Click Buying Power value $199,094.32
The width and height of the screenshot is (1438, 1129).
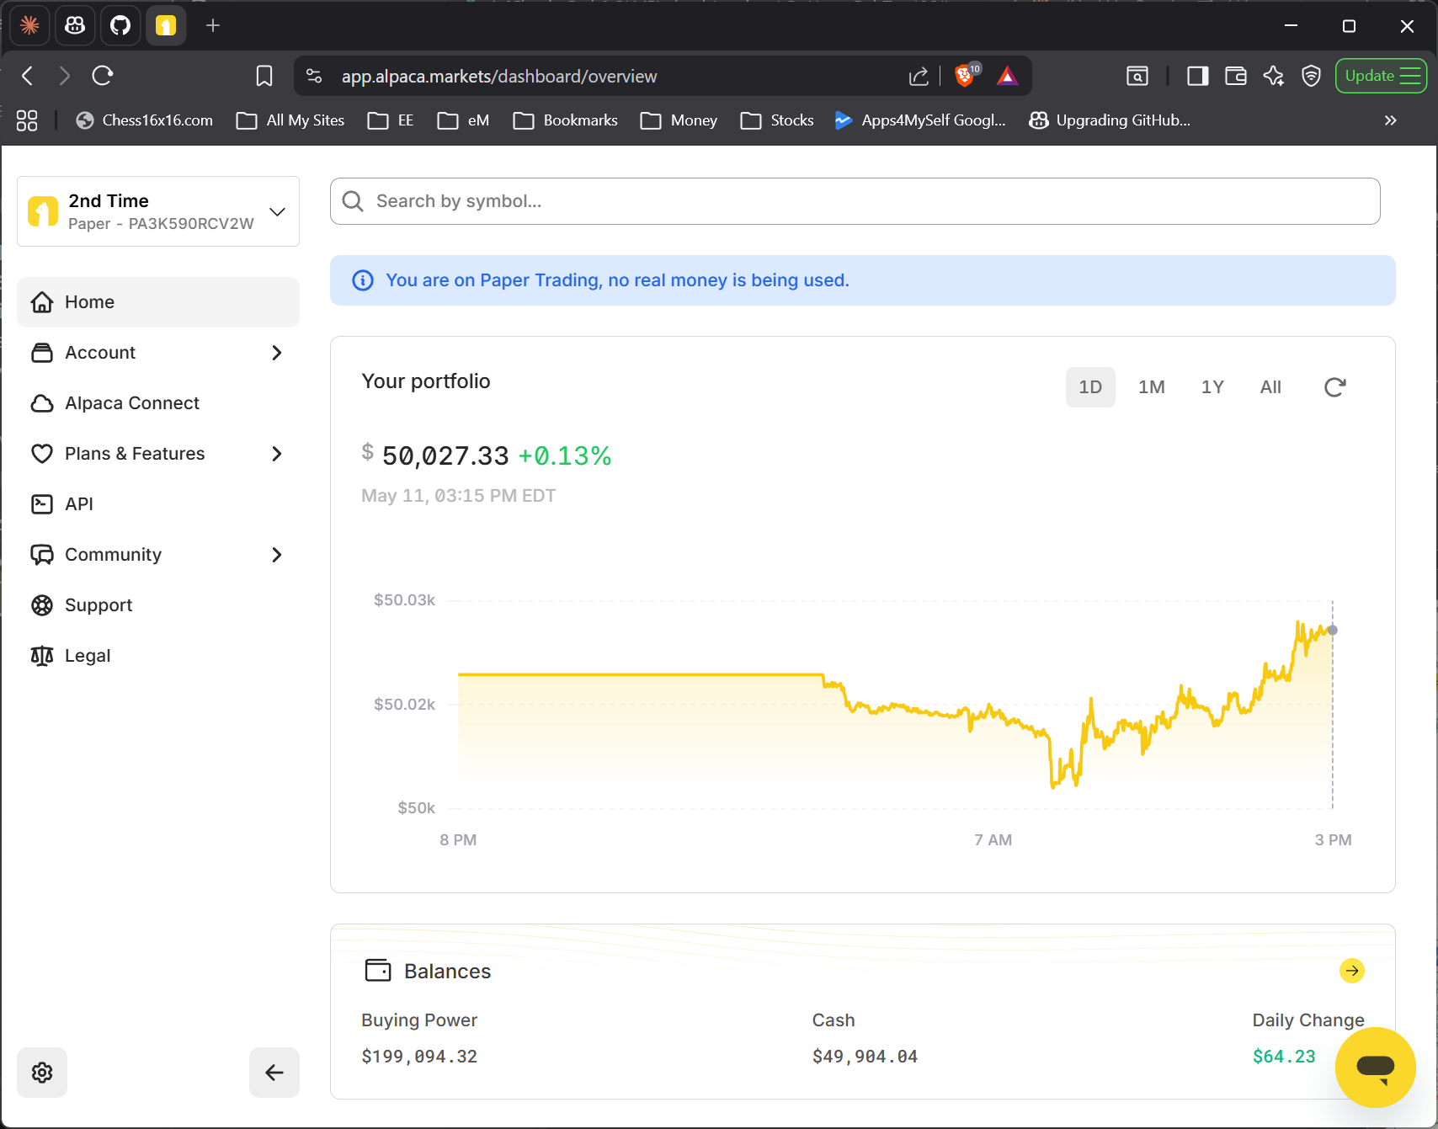[419, 1057]
